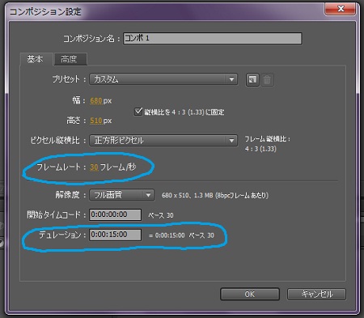Screen dimensions: 364x318
Task: Click the delete preset trash icon
Action: [x=267, y=80]
